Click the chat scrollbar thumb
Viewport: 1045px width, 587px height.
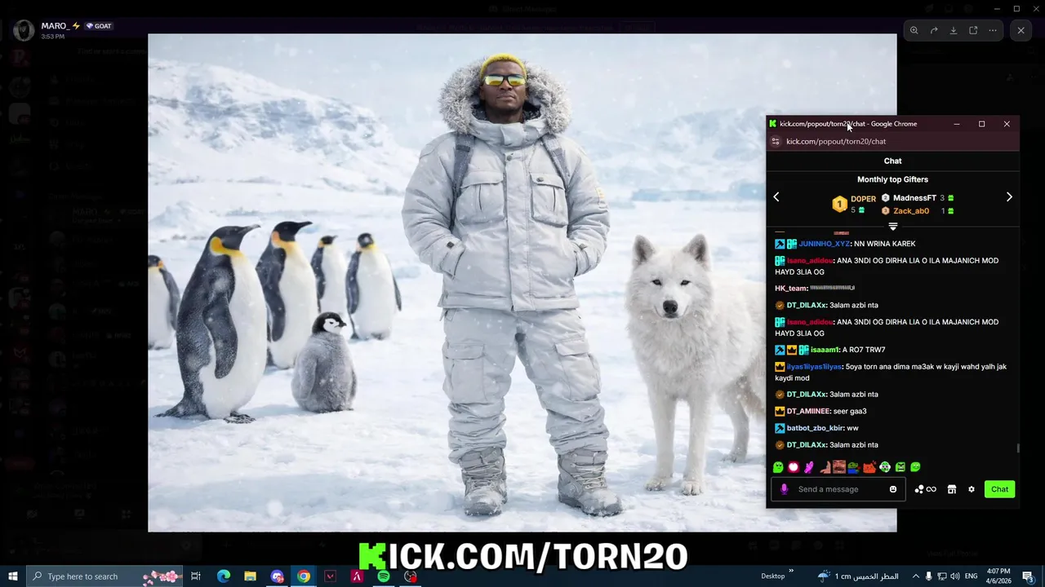pyautogui.click(x=1018, y=448)
